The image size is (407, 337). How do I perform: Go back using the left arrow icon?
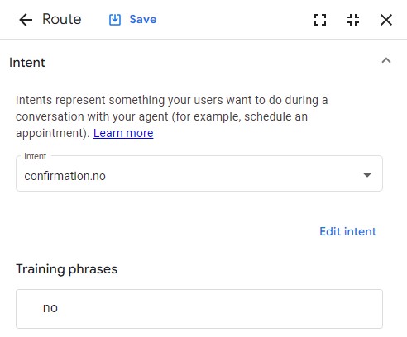pyautogui.click(x=26, y=20)
